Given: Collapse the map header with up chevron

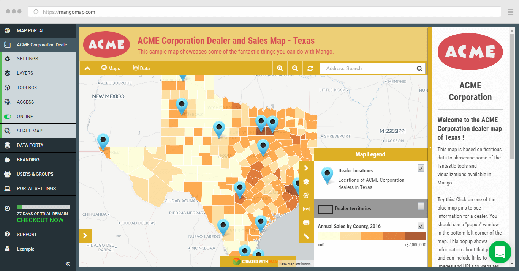Looking at the screenshot, I should pyautogui.click(x=87, y=68).
